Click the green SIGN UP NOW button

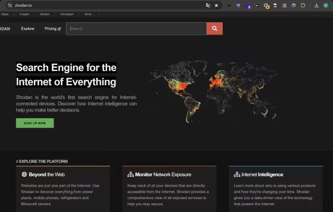point(35,123)
